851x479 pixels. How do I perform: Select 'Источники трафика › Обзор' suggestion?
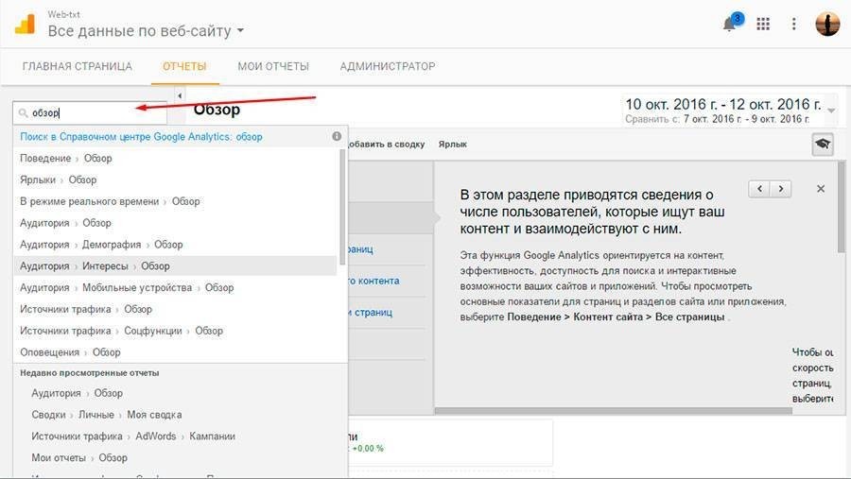click(x=175, y=309)
